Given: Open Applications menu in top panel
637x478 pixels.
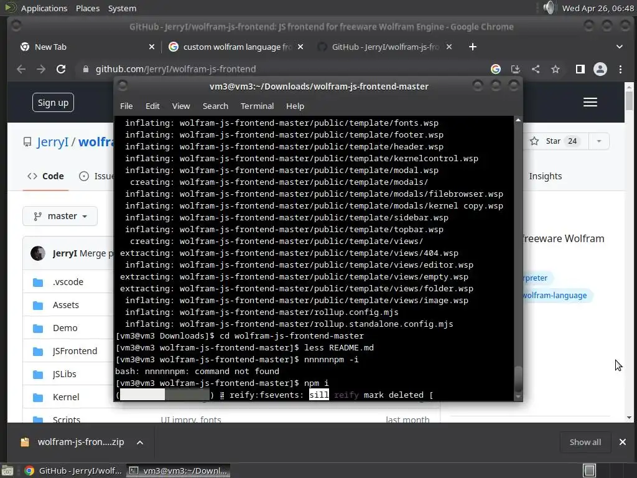Looking at the screenshot, I should [44, 8].
